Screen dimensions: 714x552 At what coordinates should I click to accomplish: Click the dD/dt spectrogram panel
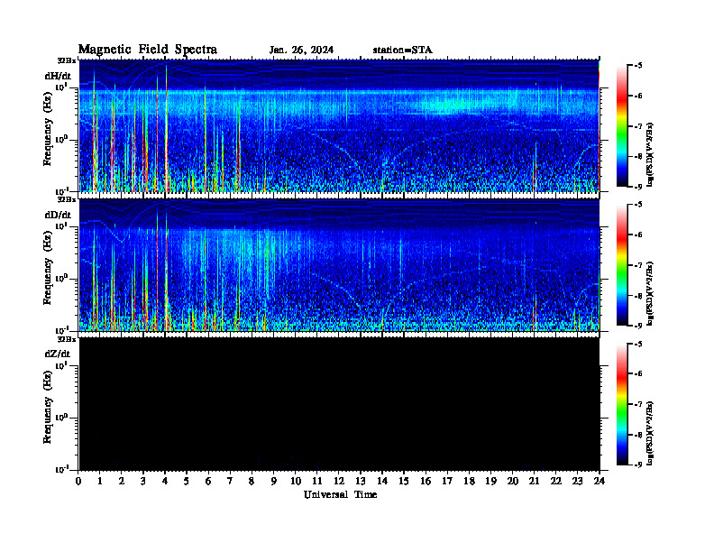click(339, 265)
